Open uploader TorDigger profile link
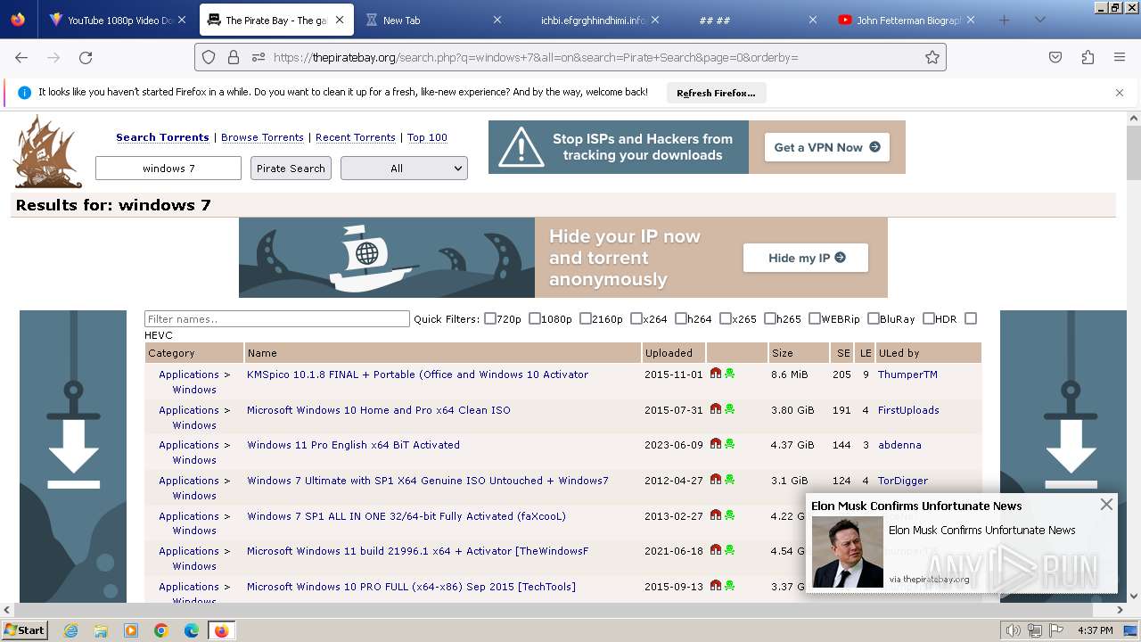 coord(902,481)
